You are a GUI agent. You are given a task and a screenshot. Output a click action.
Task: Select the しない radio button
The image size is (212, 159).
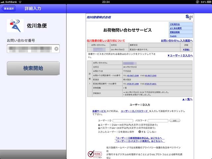148,132
